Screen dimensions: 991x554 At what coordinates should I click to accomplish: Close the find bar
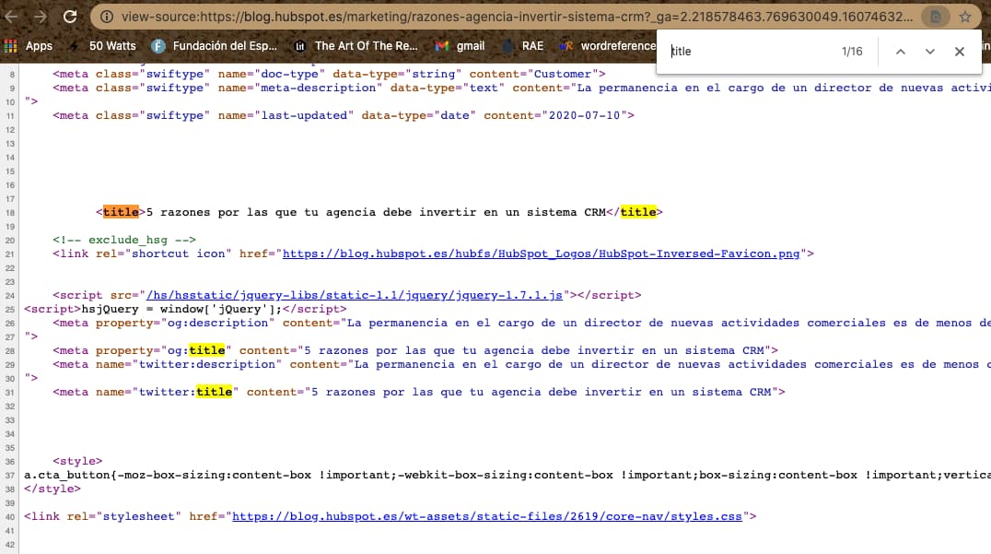[x=960, y=52]
